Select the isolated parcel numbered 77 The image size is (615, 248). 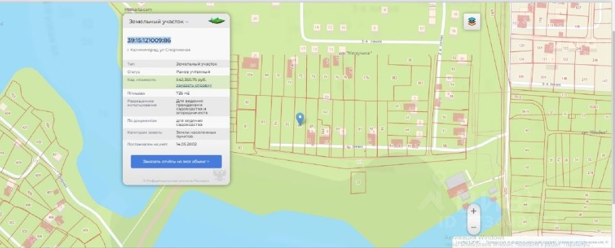coord(358,182)
